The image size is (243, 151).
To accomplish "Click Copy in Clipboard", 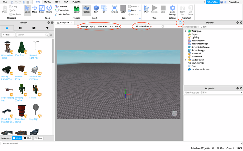I will 13,6.
